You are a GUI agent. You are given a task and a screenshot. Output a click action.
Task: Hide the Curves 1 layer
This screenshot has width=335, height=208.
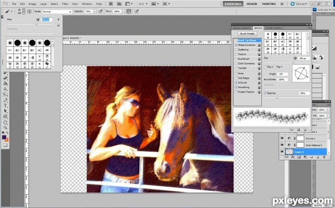[x=282, y=138]
